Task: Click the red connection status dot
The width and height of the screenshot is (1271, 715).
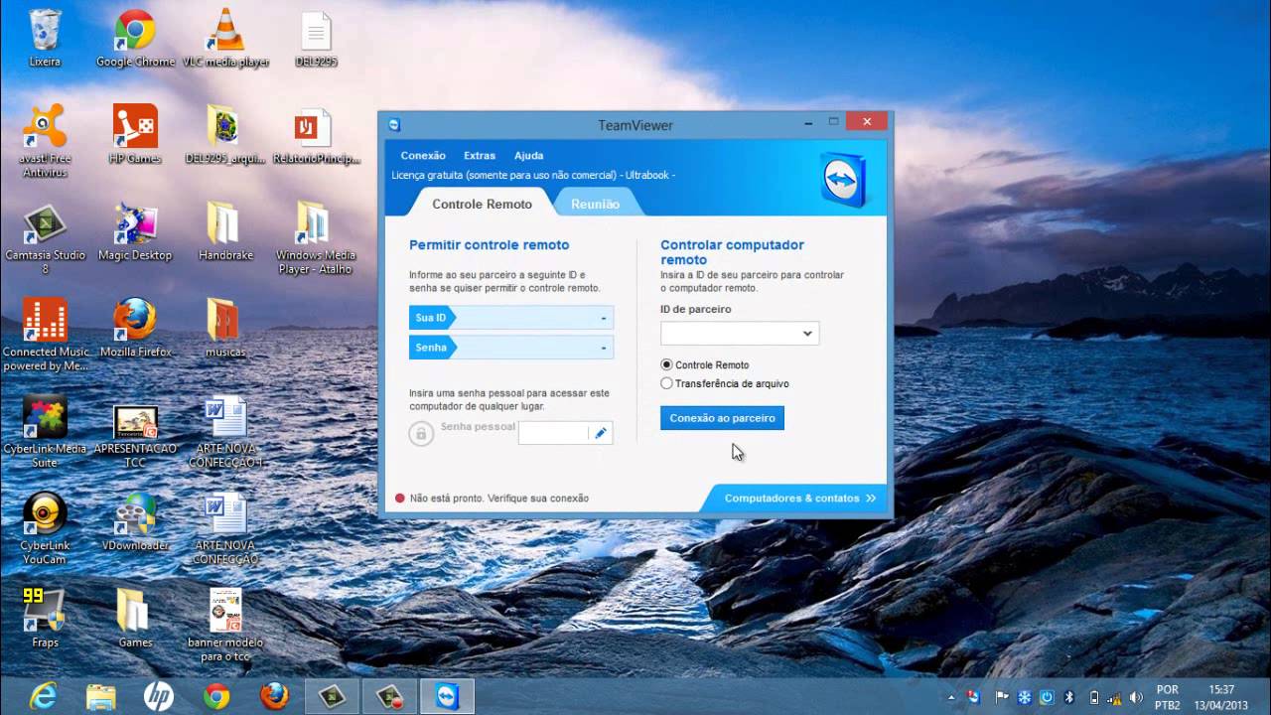Action: (400, 499)
